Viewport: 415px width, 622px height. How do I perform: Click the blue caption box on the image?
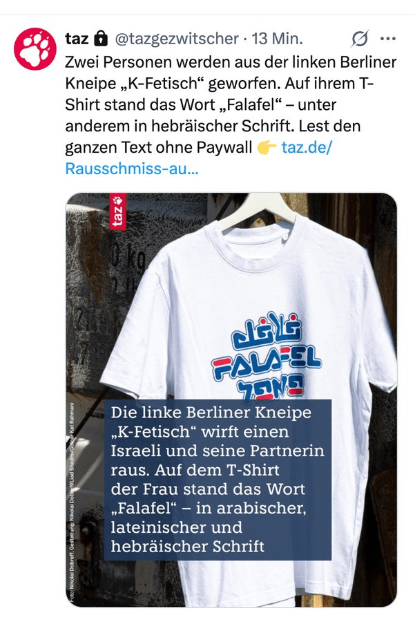click(x=218, y=480)
